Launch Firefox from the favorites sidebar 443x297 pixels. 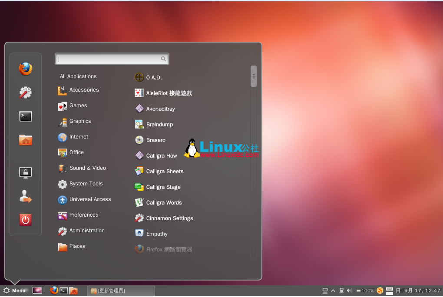(x=26, y=69)
